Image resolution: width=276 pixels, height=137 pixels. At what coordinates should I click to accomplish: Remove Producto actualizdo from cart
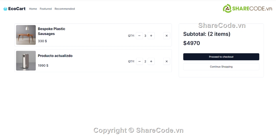167,61
